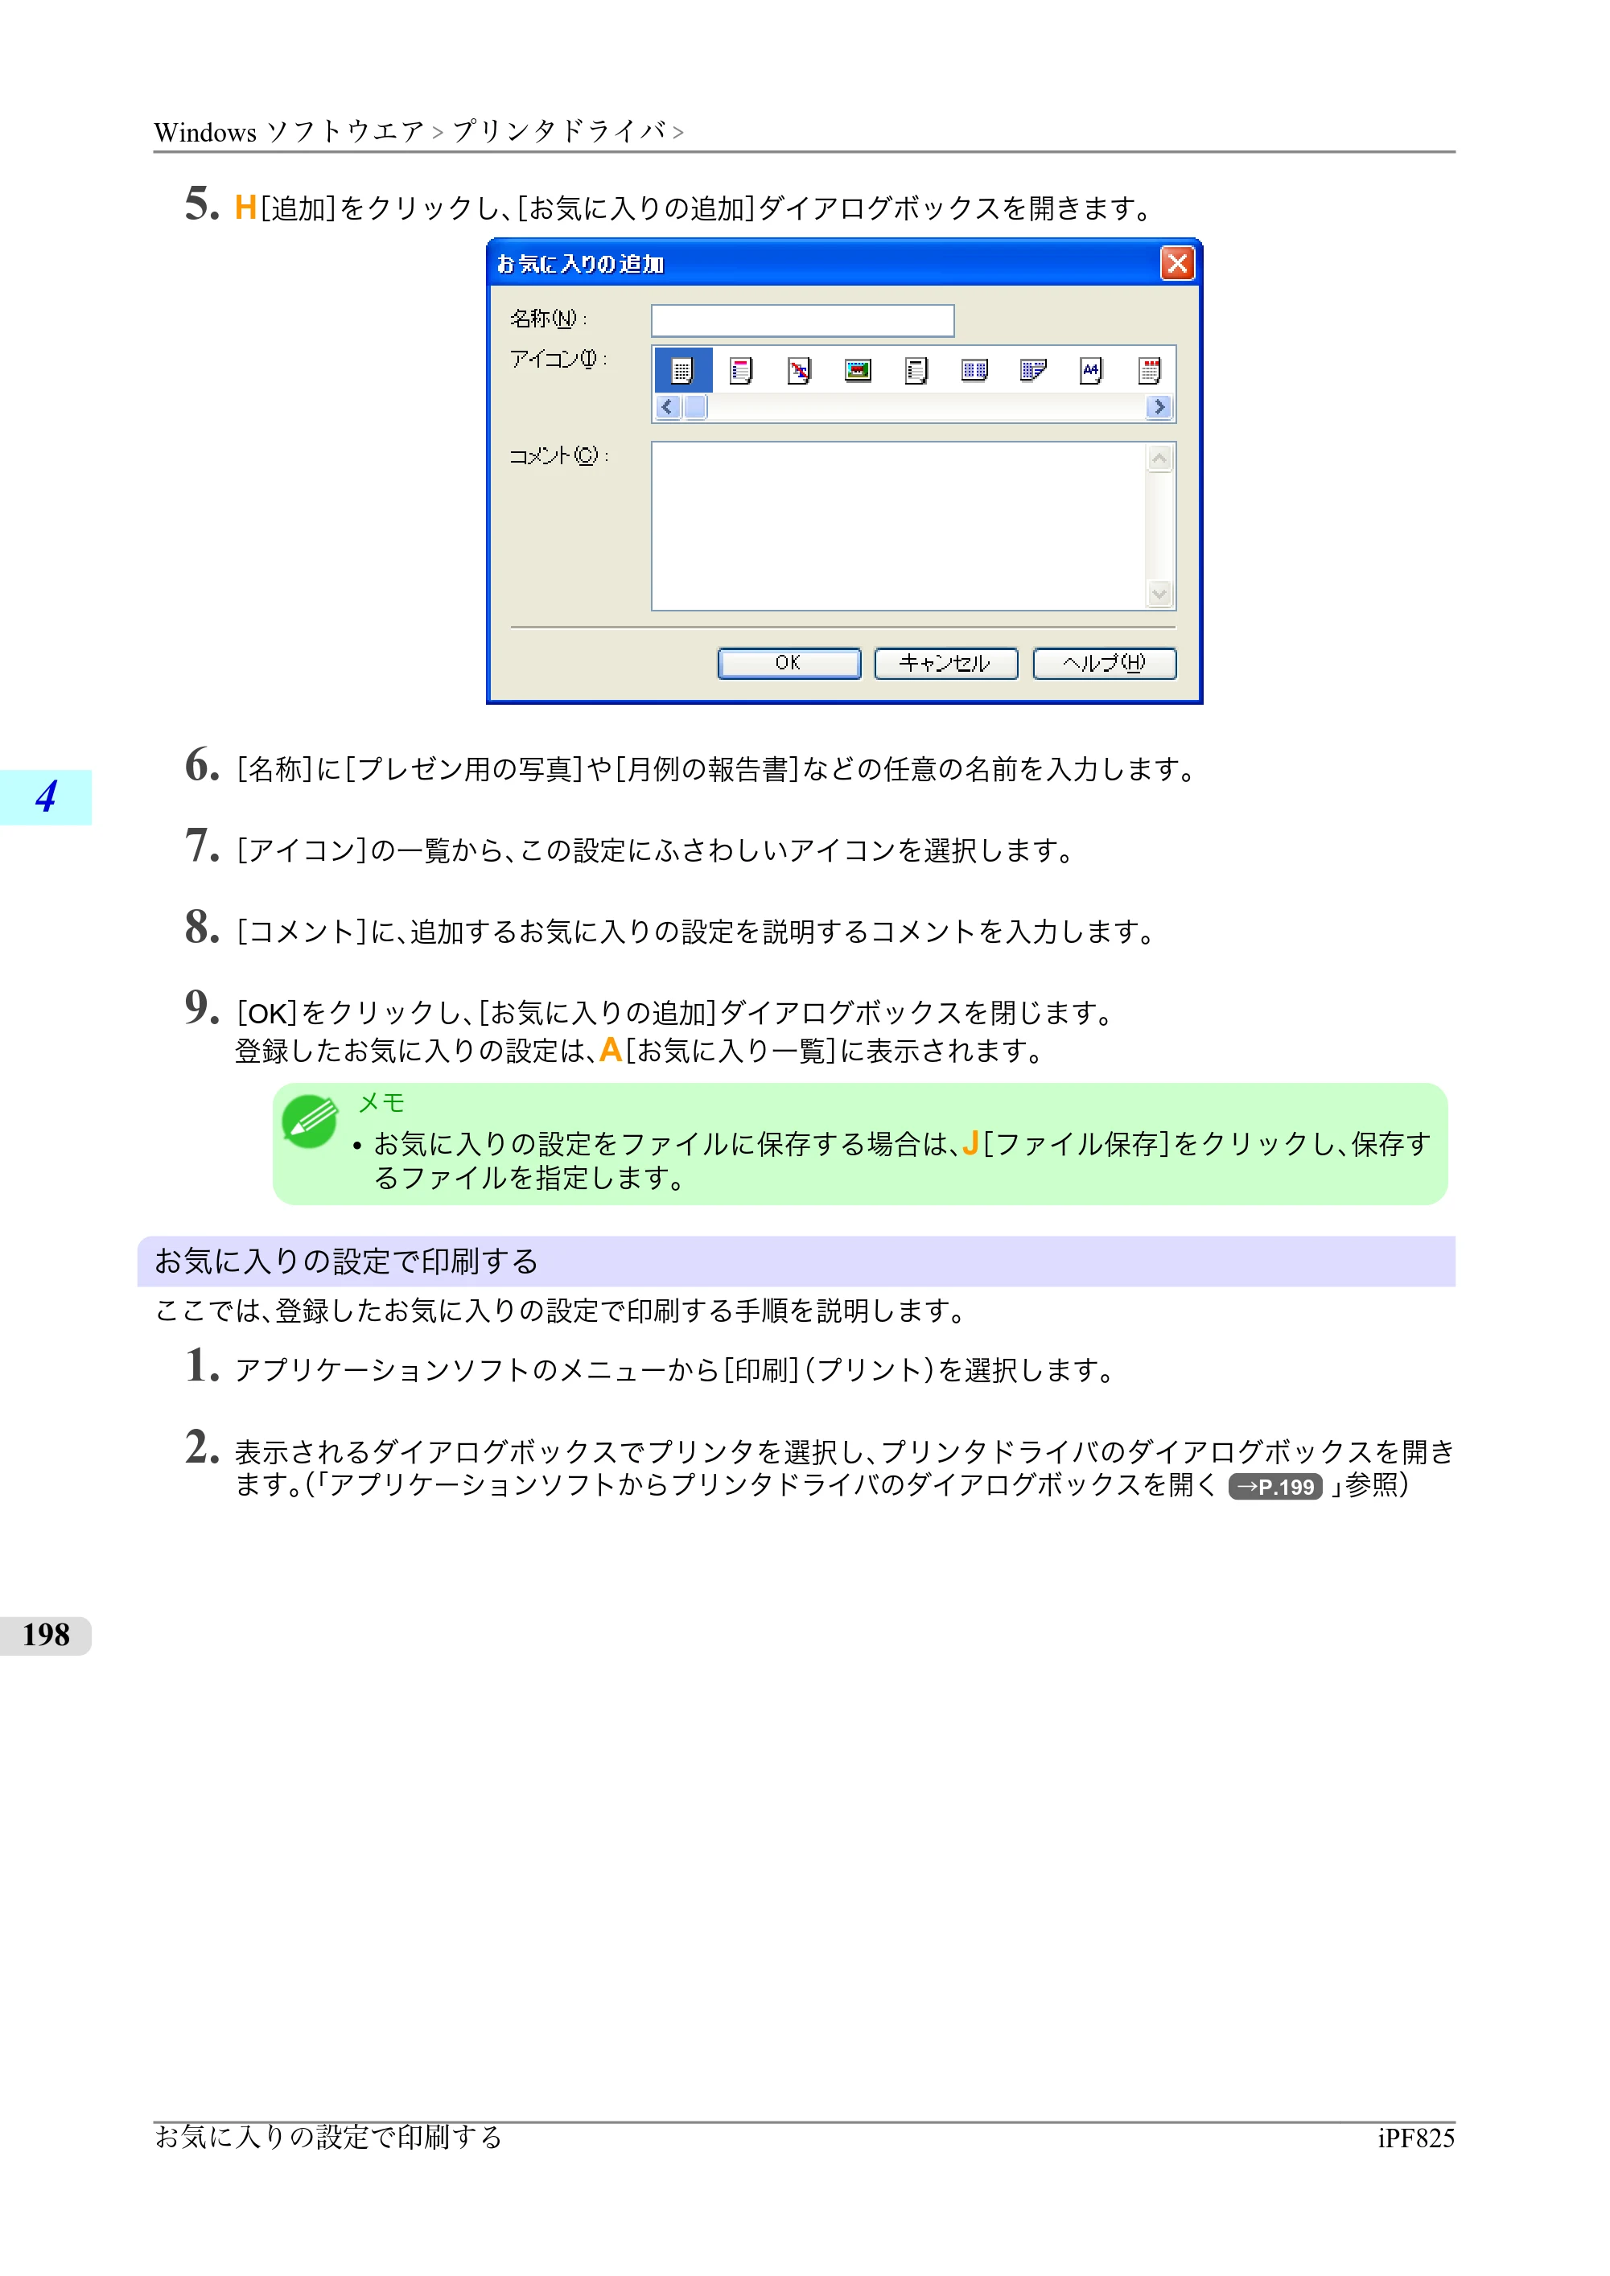
Task: Click the メモ note heading
Action: coord(381,1102)
